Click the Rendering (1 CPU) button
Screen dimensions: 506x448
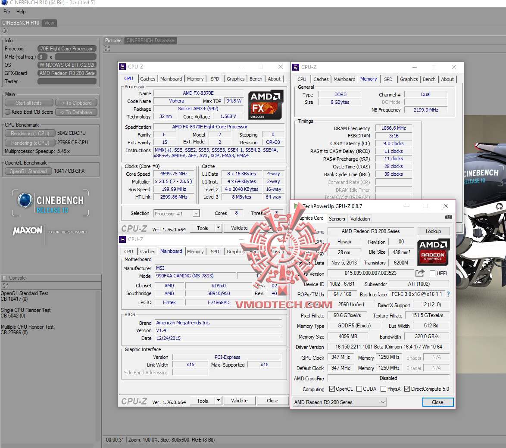(30, 134)
